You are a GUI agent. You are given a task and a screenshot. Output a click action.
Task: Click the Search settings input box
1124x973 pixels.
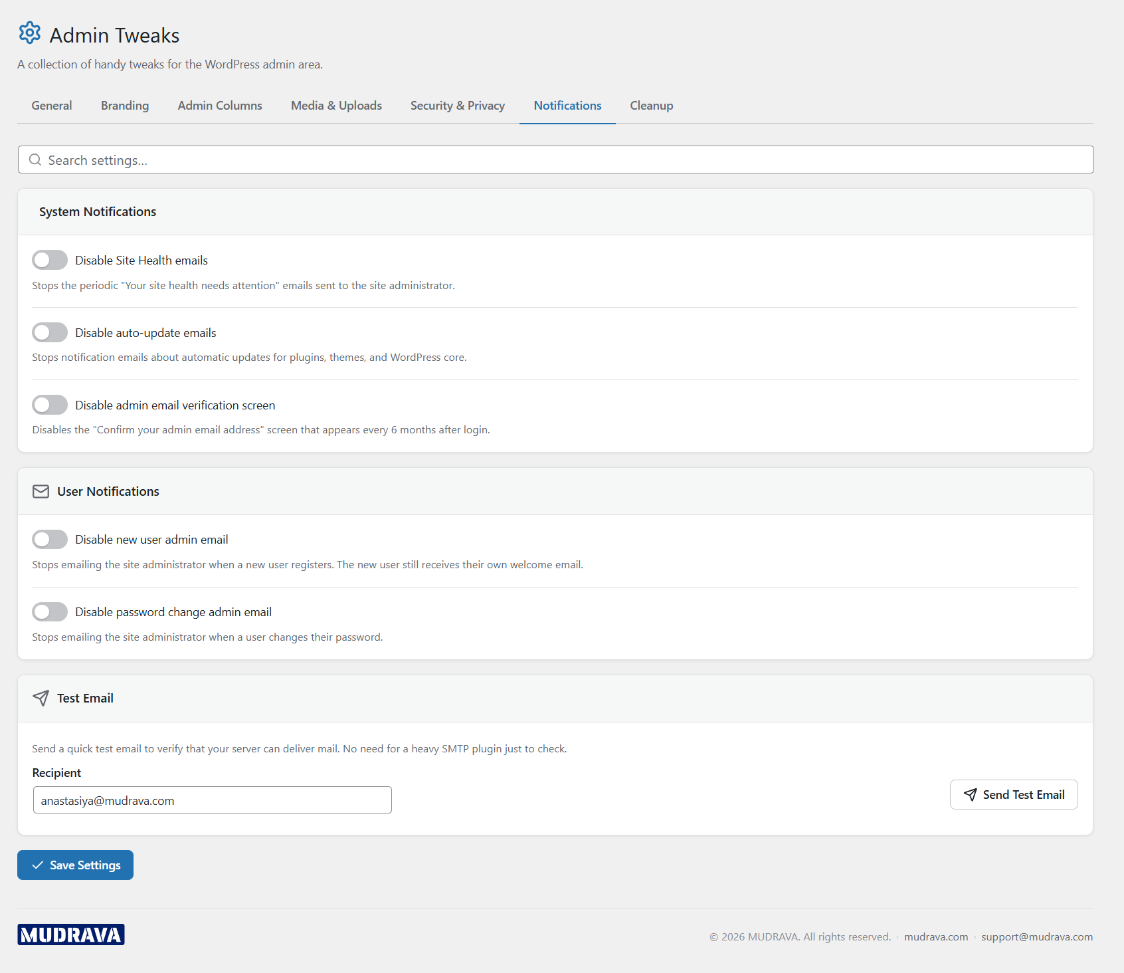coord(266,160)
